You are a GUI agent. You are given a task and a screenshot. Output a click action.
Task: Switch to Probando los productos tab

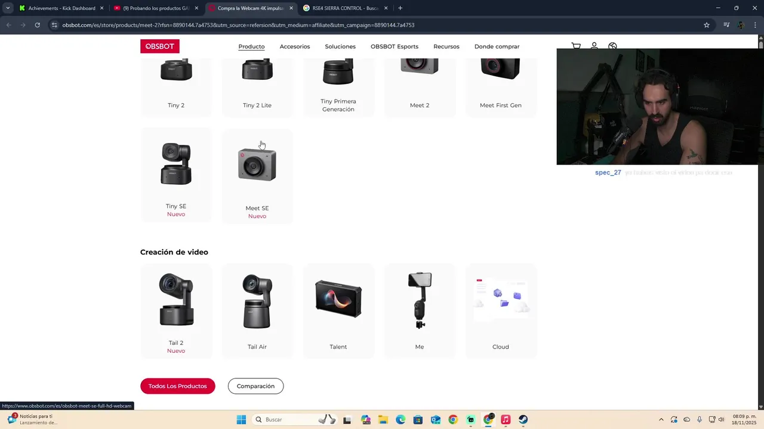click(155, 8)
